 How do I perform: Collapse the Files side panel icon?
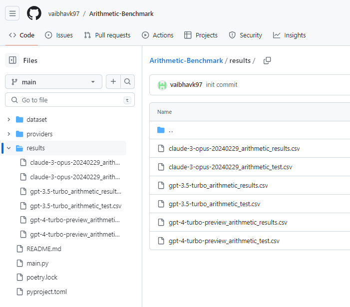12,60
